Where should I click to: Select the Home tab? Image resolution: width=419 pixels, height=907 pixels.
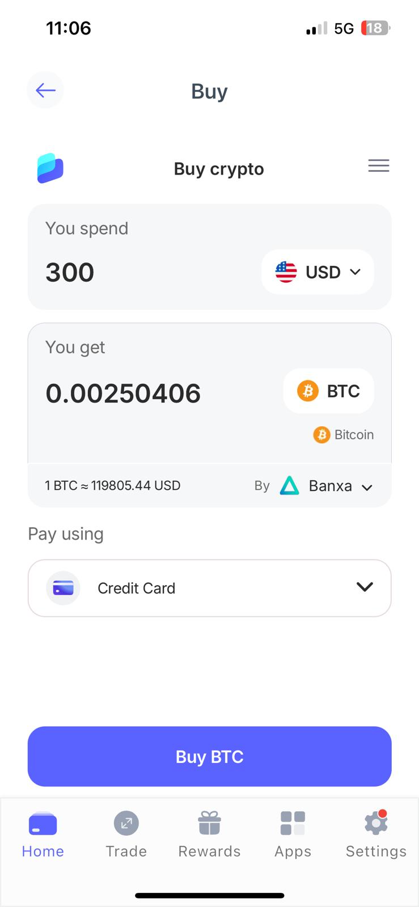43,833
